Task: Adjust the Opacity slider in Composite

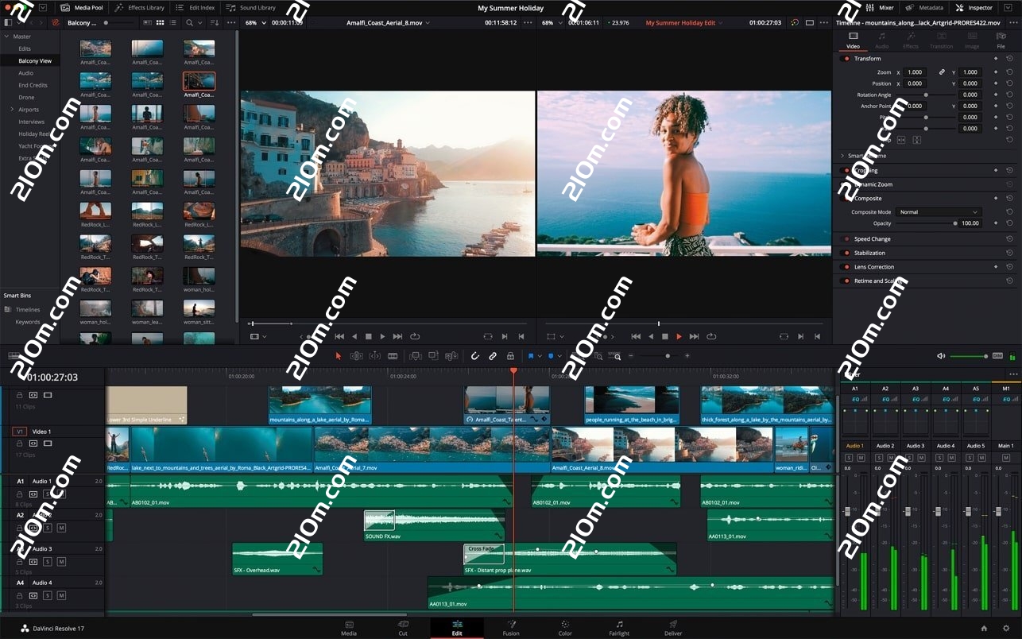Action: (926, 223)
